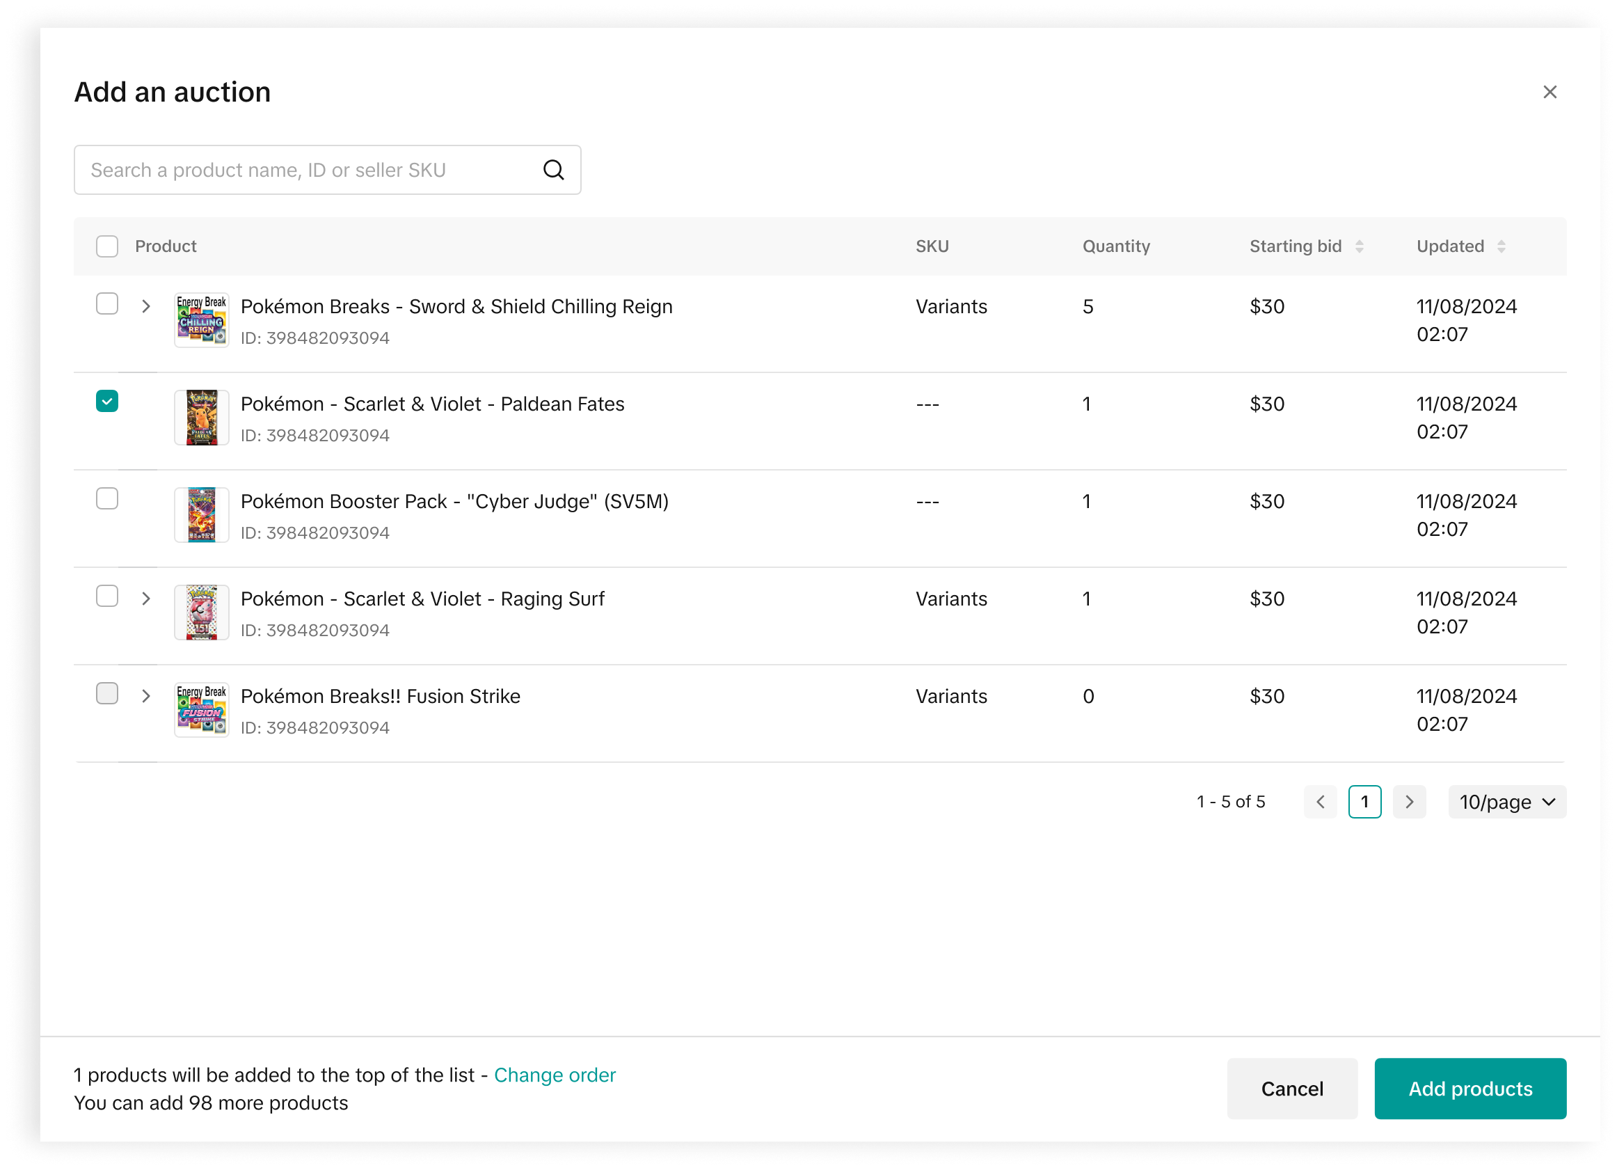Expand Fusion Strike variants chevron
Viewport: 1617px width, 1170px height.
(x=146, y=696)
